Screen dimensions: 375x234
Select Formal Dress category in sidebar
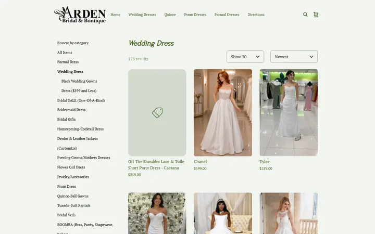[x=68, y=62]
